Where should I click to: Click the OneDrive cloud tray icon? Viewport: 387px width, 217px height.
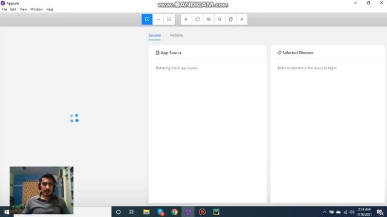[x=339, y=212]
